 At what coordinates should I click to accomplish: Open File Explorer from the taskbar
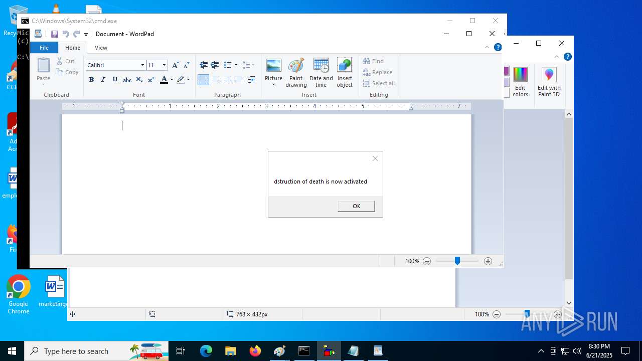pyautogui.click(x=231, y=351)
